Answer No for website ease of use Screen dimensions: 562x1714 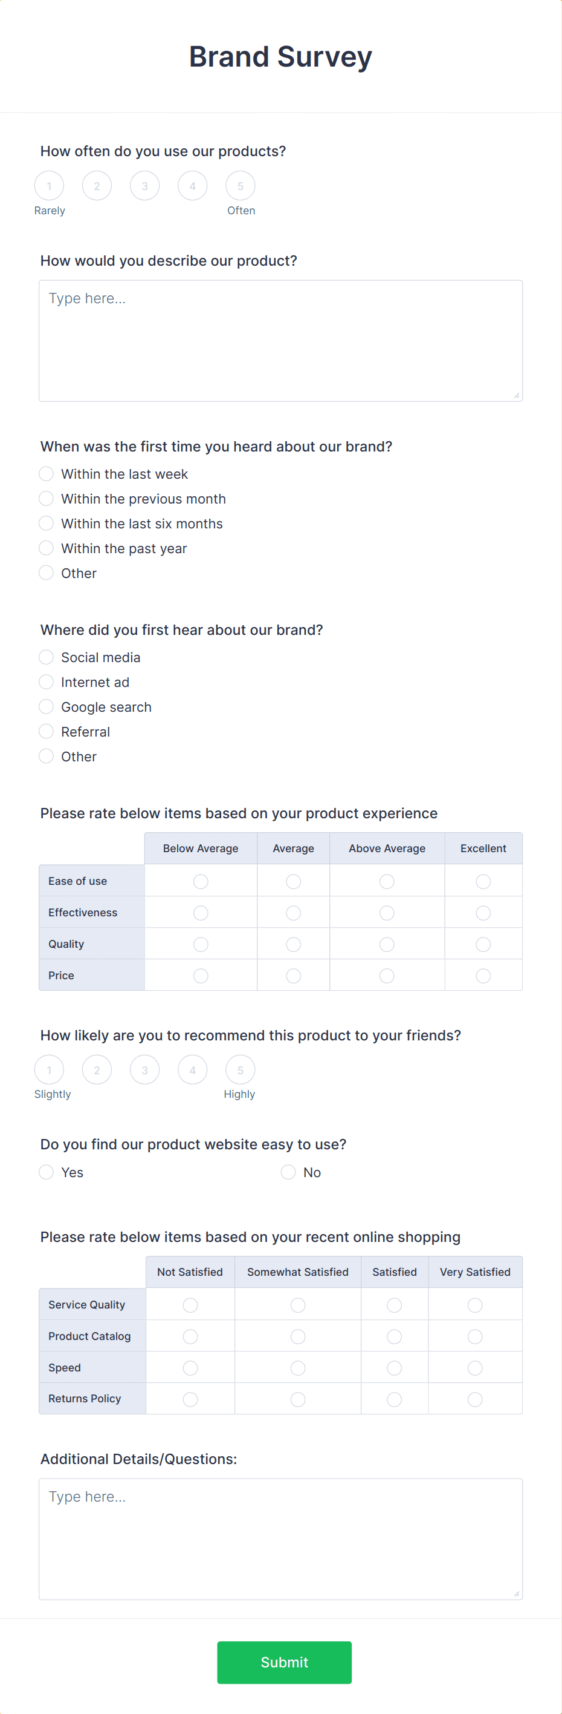point(288,1172)
